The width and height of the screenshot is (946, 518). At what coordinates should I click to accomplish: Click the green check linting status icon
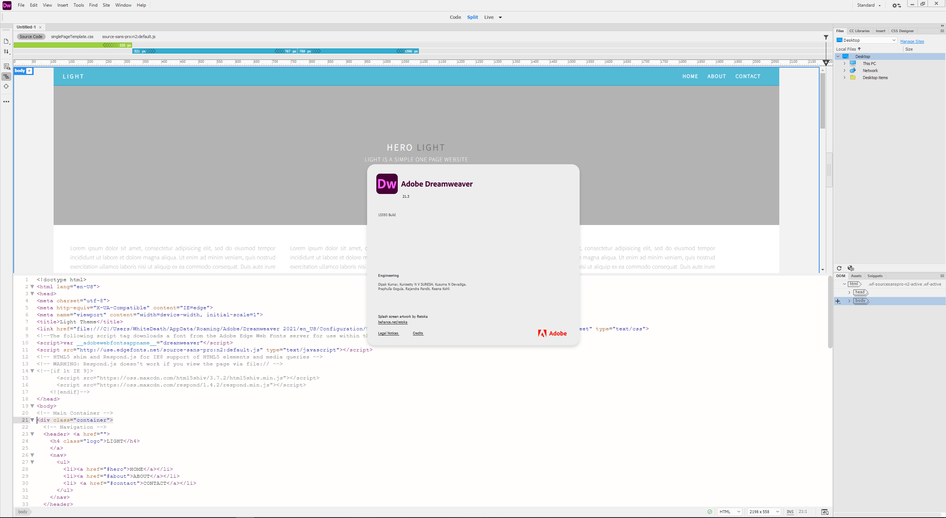coord(709,512)
